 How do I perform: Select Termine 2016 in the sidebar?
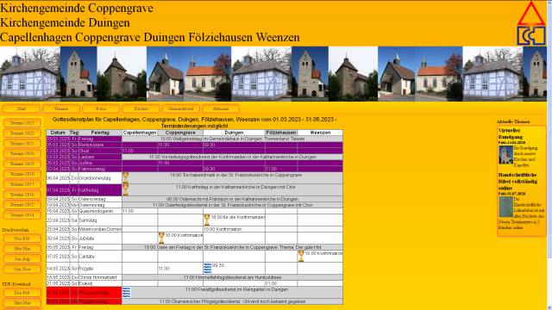(x=22, y=195)
